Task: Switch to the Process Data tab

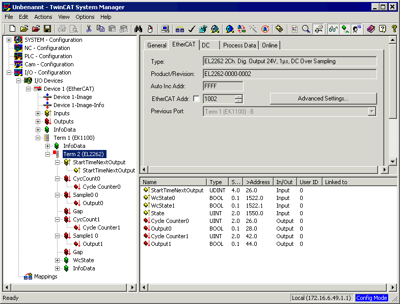Action: click(239, 45)
